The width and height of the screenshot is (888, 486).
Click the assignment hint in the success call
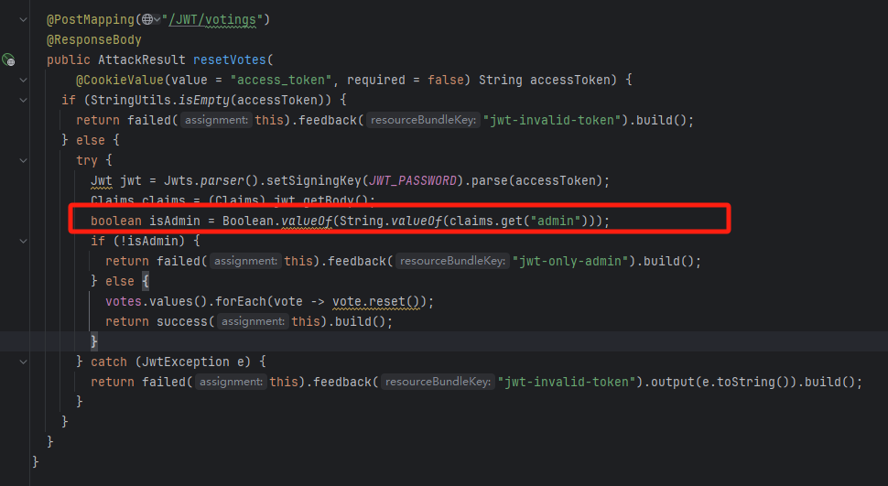254,322
